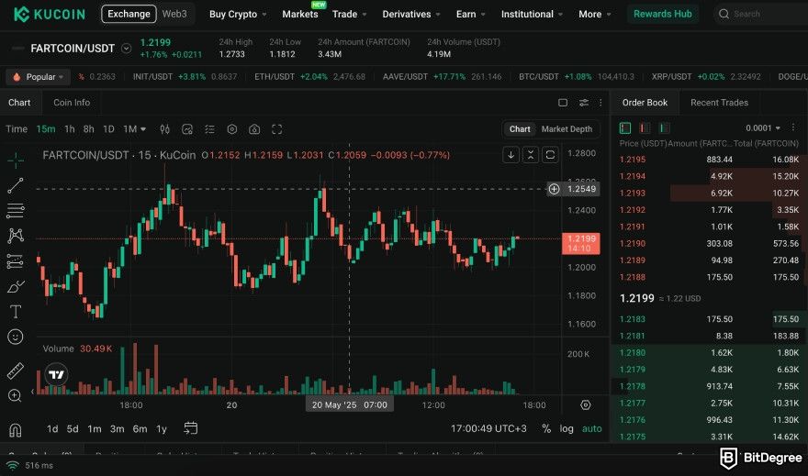The height and width of the screenshot is (476, 808).
Task: Take a chart snapshot with camera icon
Action: [254, 129]
